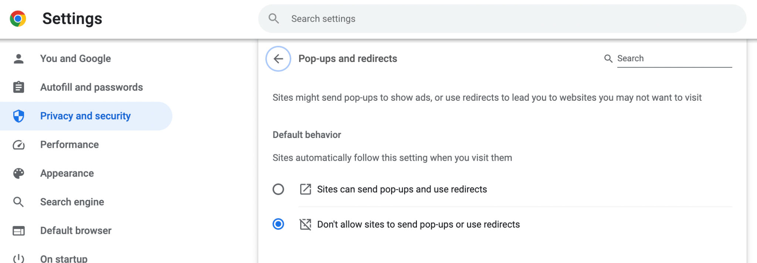Open the Search engine settings section
The image size is (757, 263).
[72, 201]
